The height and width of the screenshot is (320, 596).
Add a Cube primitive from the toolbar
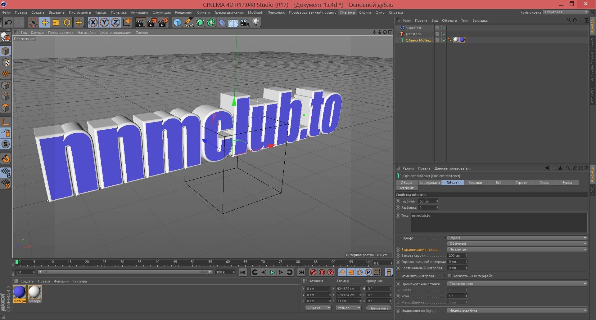[x=177, y=22]
